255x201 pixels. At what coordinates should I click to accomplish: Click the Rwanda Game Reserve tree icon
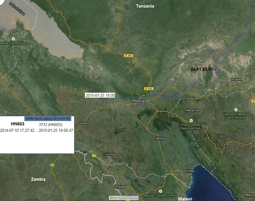pos(13,39)
